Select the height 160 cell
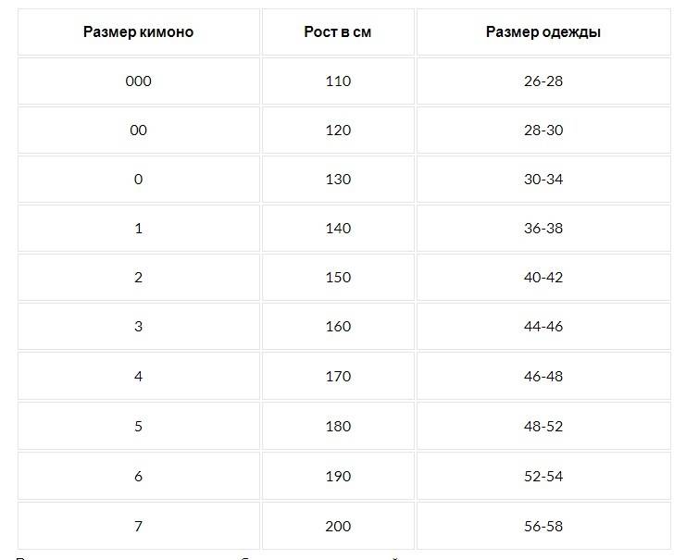This screenshot has width=686, height=560. click(x=338, y=326)
